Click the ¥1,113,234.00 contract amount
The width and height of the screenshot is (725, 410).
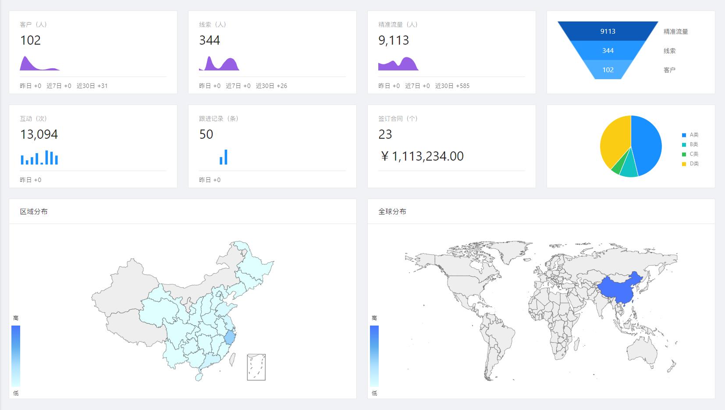click(x=423, y=156)
